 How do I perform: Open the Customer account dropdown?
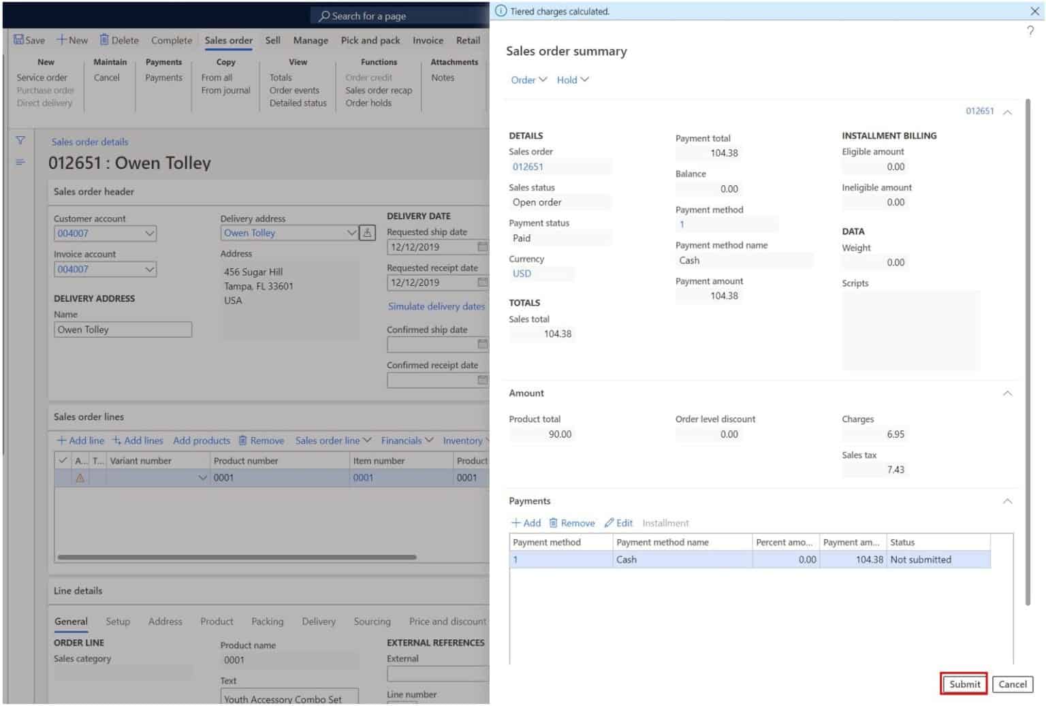point(150,233)
